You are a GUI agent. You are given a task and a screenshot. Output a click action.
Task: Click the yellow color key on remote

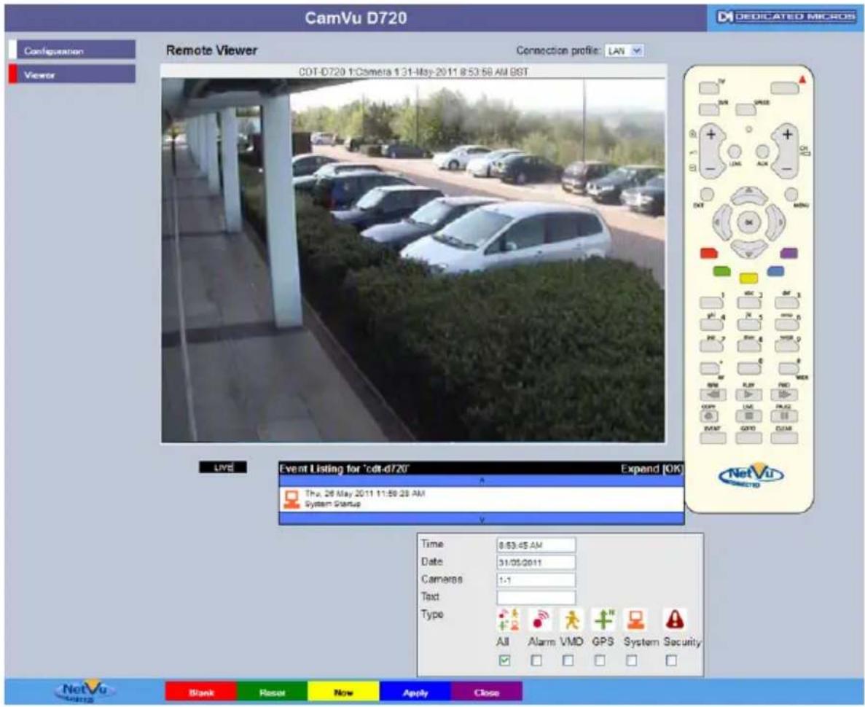(x=748, y=277)
